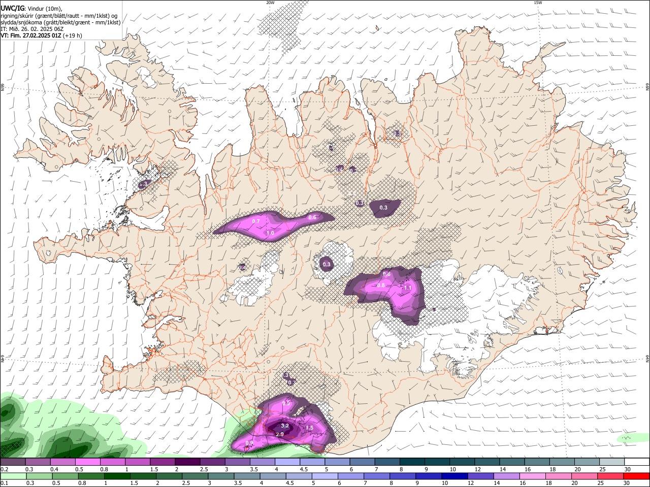
Task: Click the "0.4" label under the upper legend
Action: pos(54,469)
